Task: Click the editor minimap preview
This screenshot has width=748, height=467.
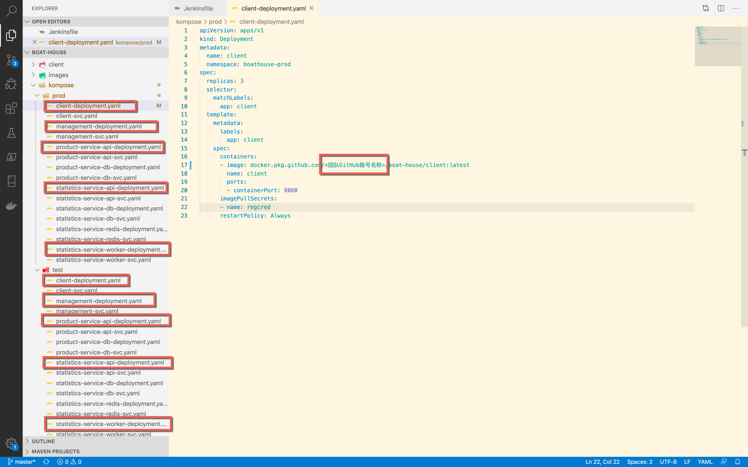Action: coord(718,46)
